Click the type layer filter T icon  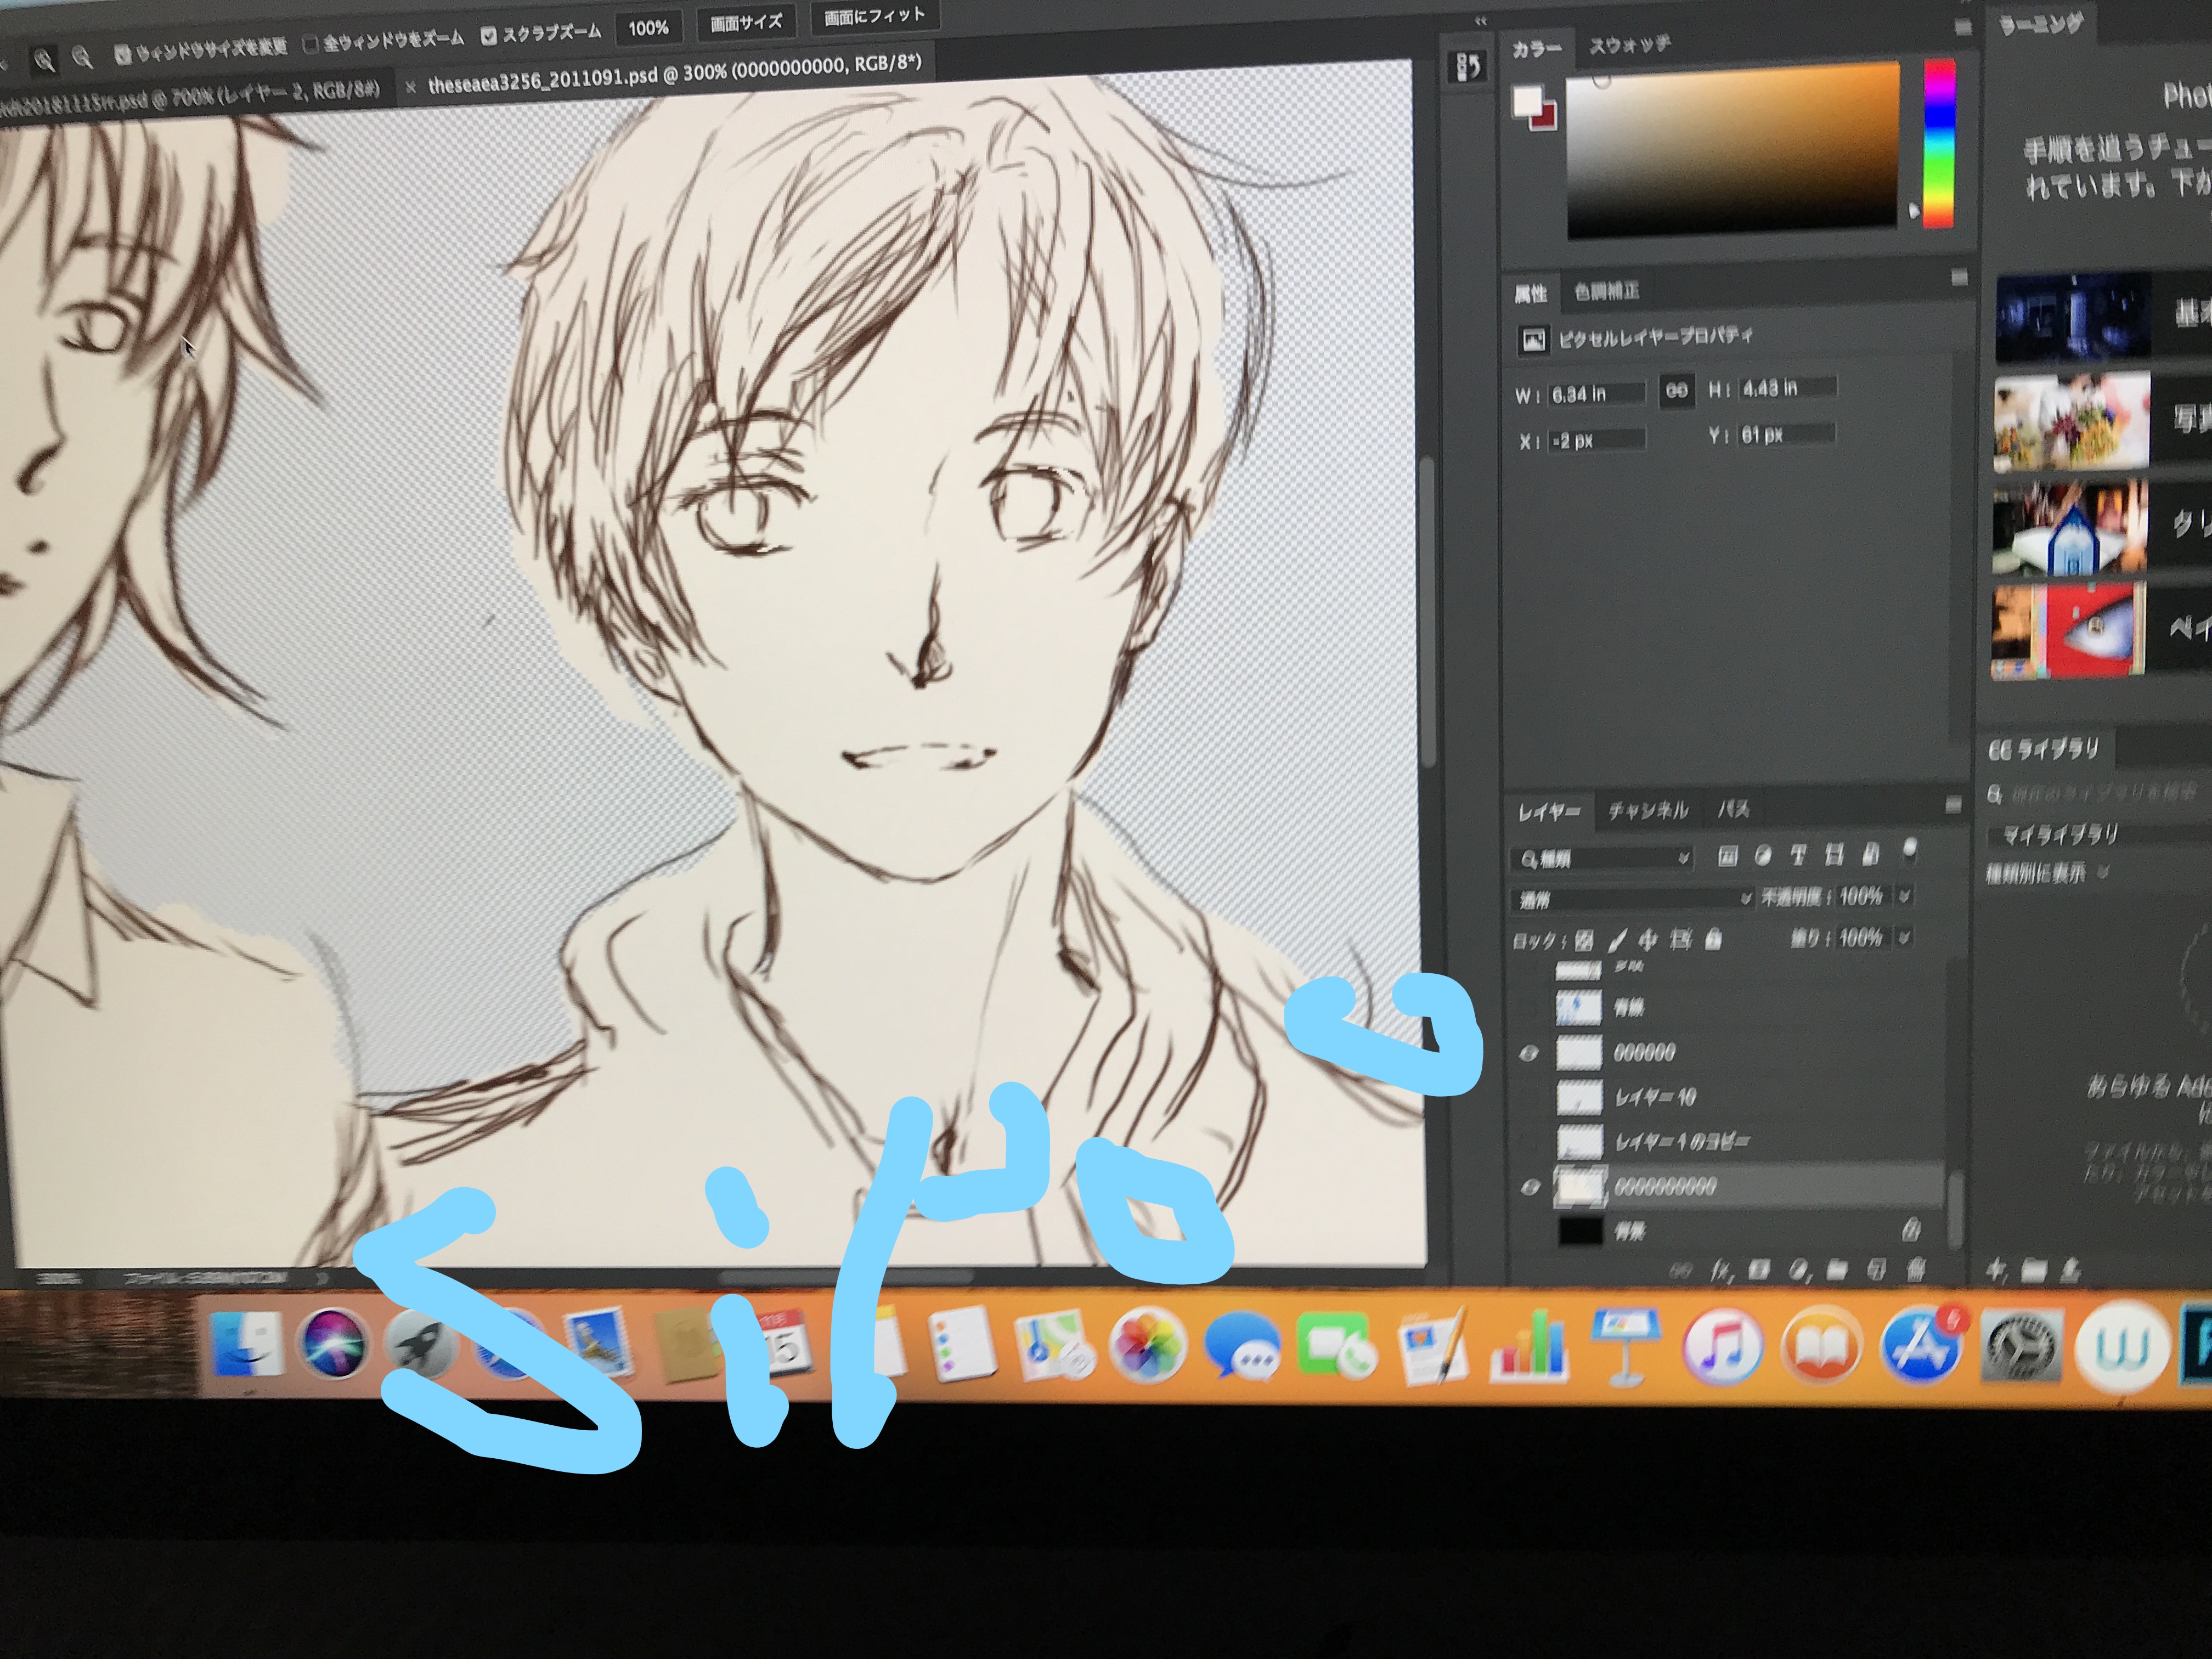[x=1798, y=855]
